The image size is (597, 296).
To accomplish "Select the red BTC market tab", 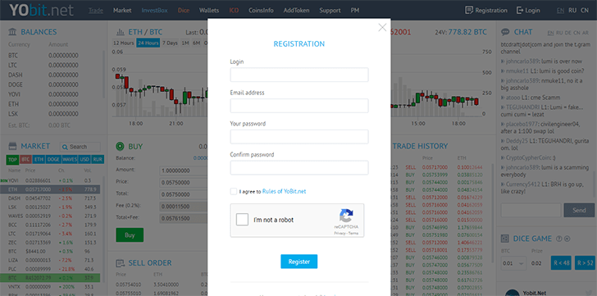I will click(x=25, y=159).
